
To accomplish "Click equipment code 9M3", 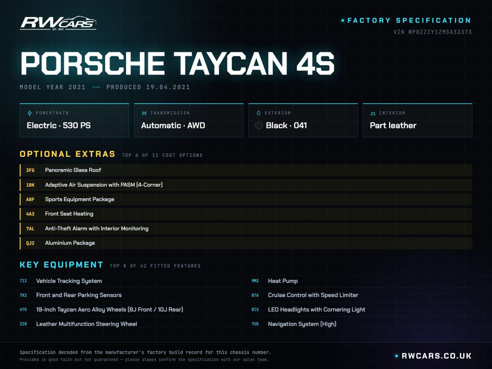I will [255, 281].
